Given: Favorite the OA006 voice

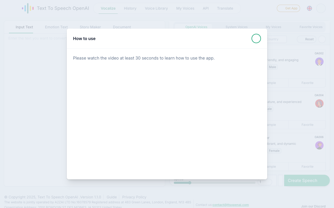Looking at the screenshot, I should (307, 167).
